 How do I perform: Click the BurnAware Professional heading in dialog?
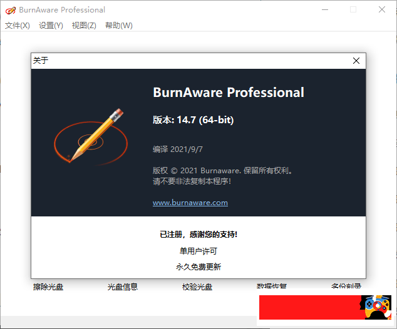[x=229, y=93]
